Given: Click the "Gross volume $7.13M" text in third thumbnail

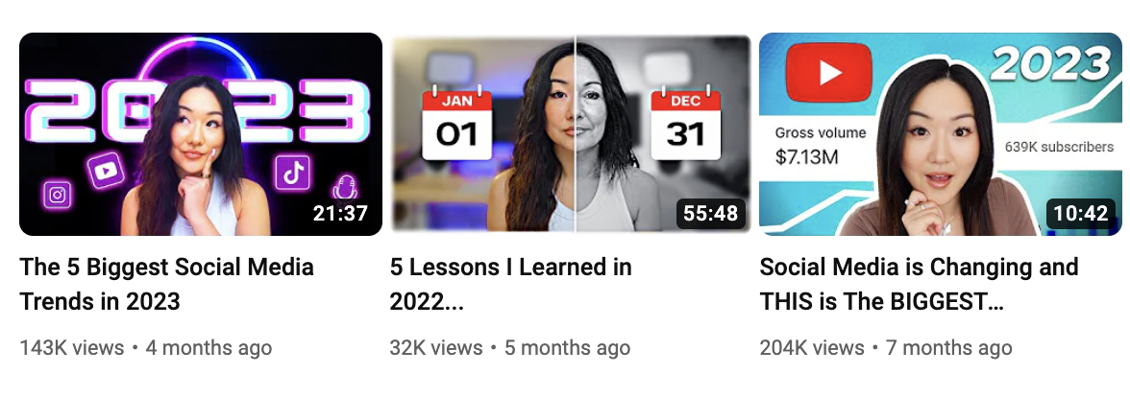Looking at the screenshot, I should coord(821,146).
